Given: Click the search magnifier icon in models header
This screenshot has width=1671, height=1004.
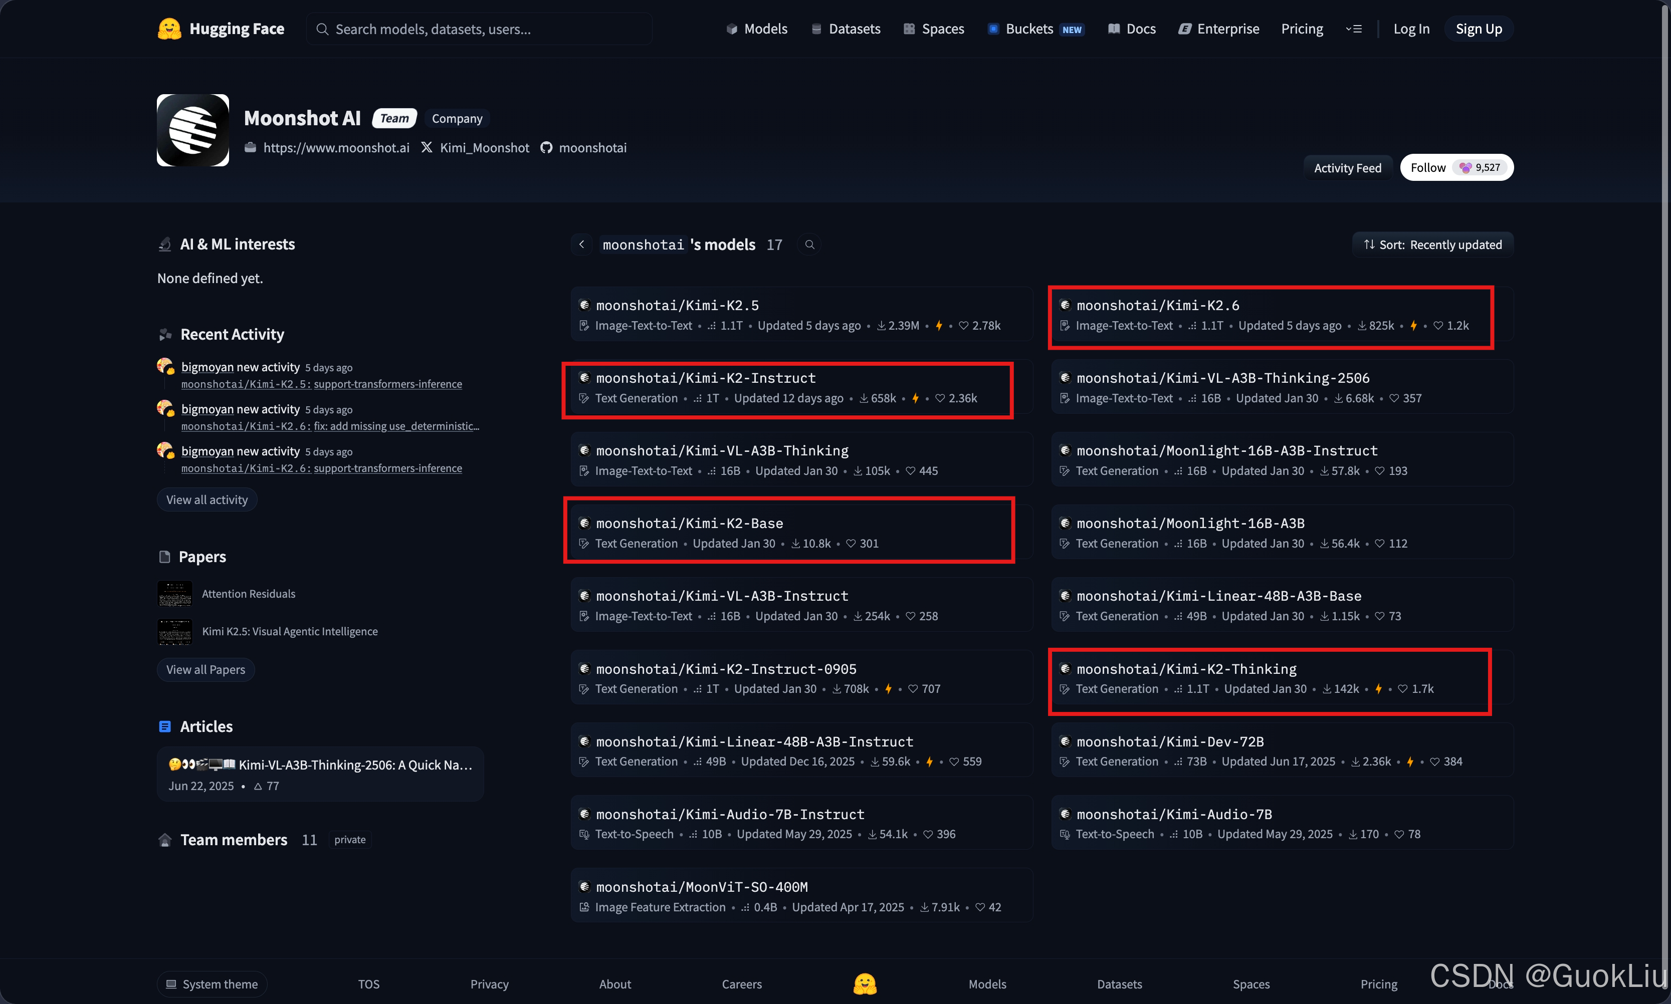Looking at the screenshot, I should pyautogui.click(x=809, y=244).
